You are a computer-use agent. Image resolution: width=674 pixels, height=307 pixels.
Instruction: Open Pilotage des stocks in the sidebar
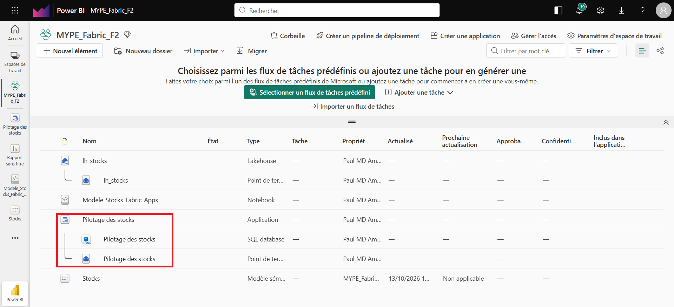coord(15,124)
